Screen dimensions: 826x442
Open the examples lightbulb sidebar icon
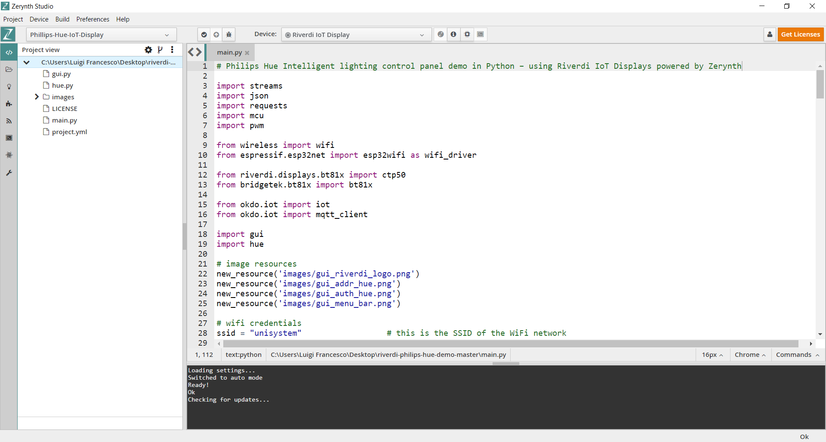tap(9, 86)
